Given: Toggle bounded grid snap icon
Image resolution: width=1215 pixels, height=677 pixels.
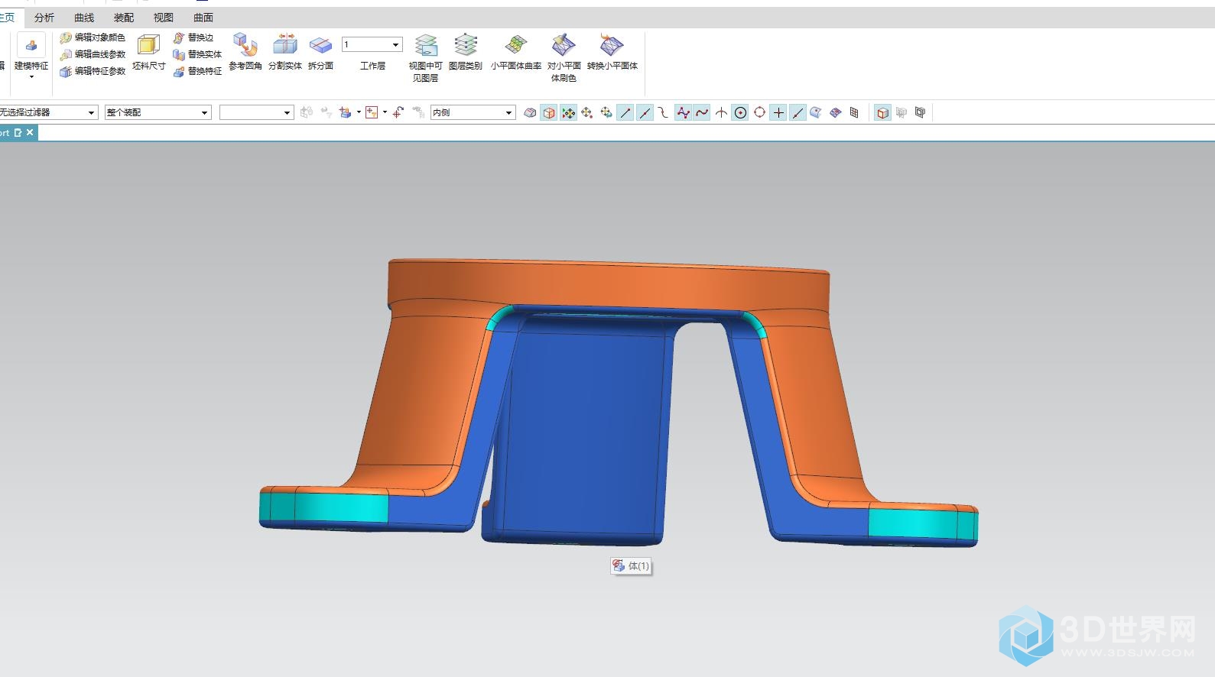Looking at the screenshot, I should pyautogui.click(x=854, y=112).
